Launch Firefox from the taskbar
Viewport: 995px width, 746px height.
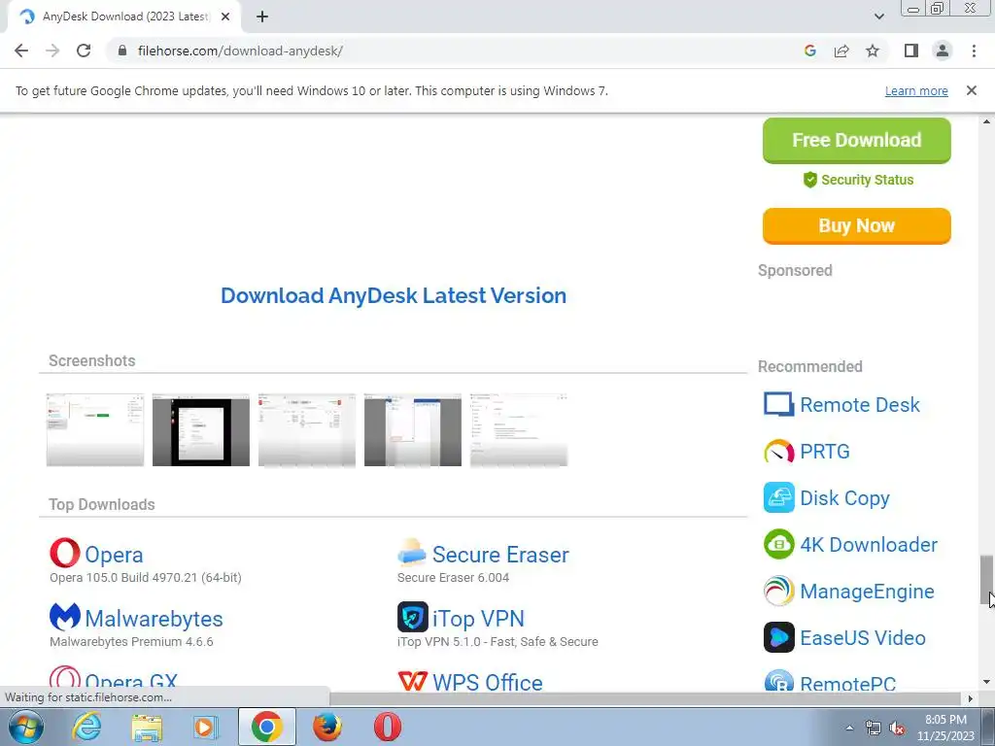[326, 727]
